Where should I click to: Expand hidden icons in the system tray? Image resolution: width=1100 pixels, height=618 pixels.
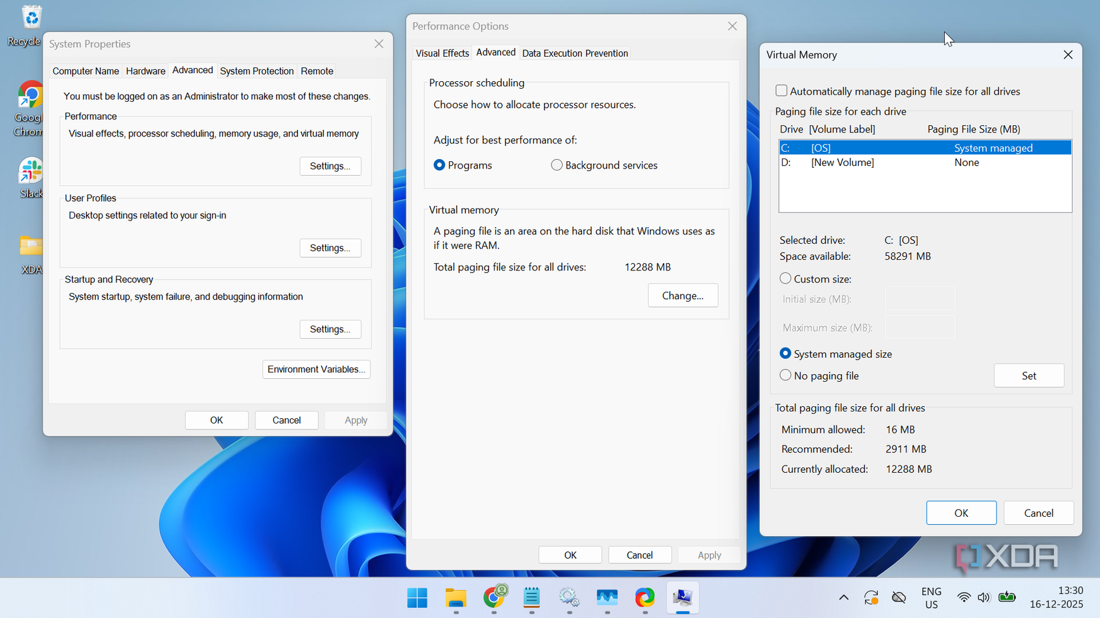843,597
